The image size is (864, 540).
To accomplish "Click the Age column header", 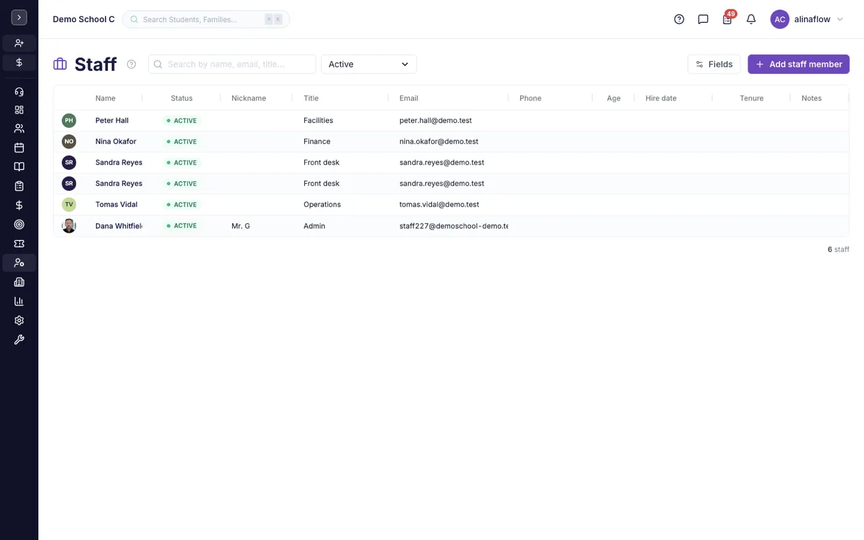I will pyautogui.click(x=613, y=98).
